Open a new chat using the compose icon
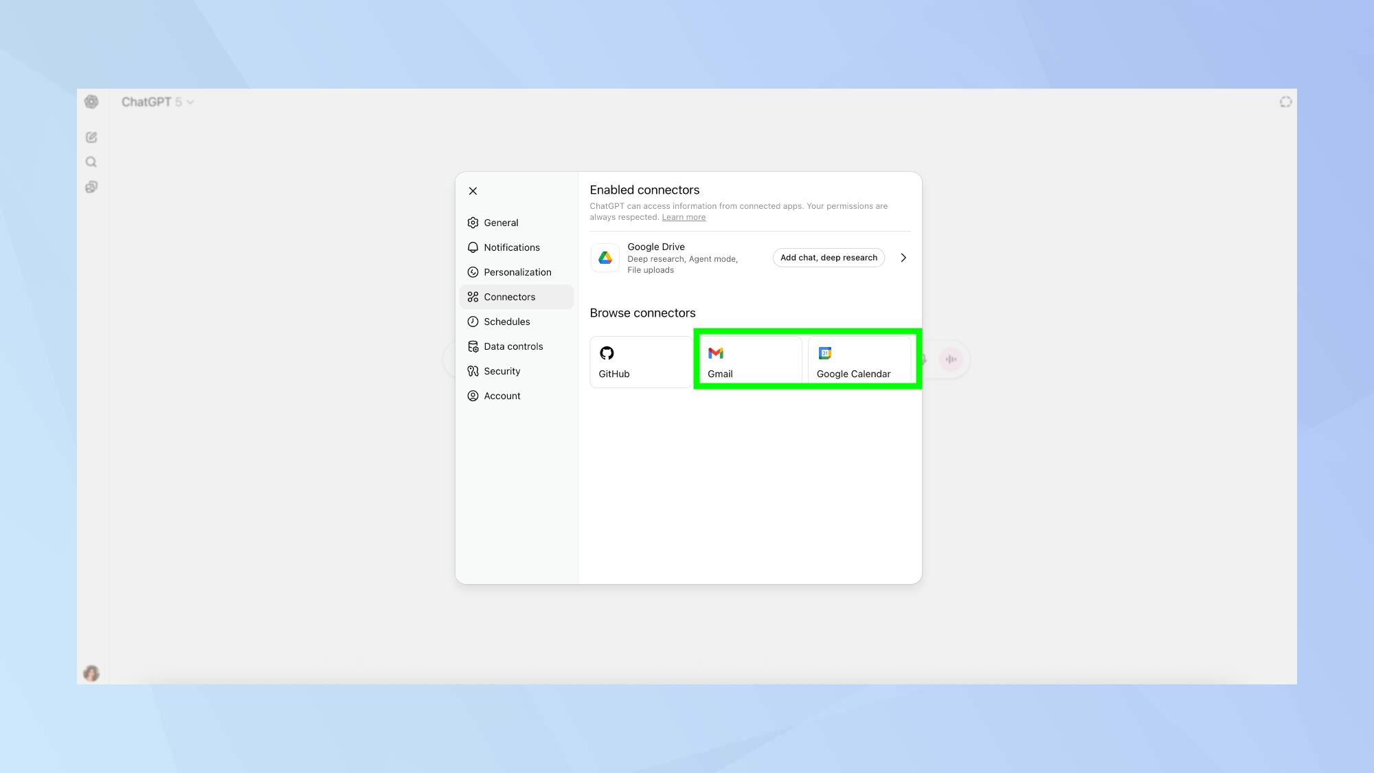The height and width of the screenshot is (773, 1374). click(x=91, y=137)
